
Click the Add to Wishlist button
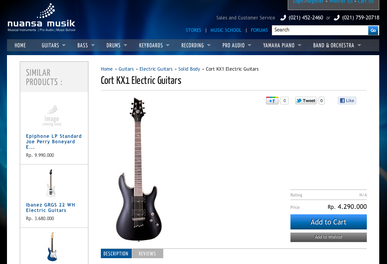pos(328,237)
